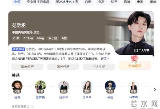This screenshot has height=109, width=160.
Task: Click the 为Ta送花 button
Action: pos(135,66)
